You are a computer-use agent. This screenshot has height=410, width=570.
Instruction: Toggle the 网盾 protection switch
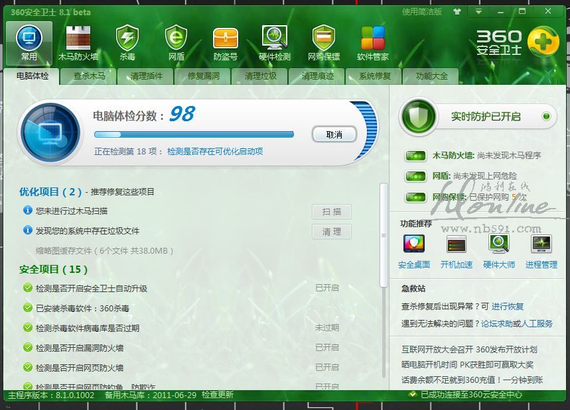point(416,177)
